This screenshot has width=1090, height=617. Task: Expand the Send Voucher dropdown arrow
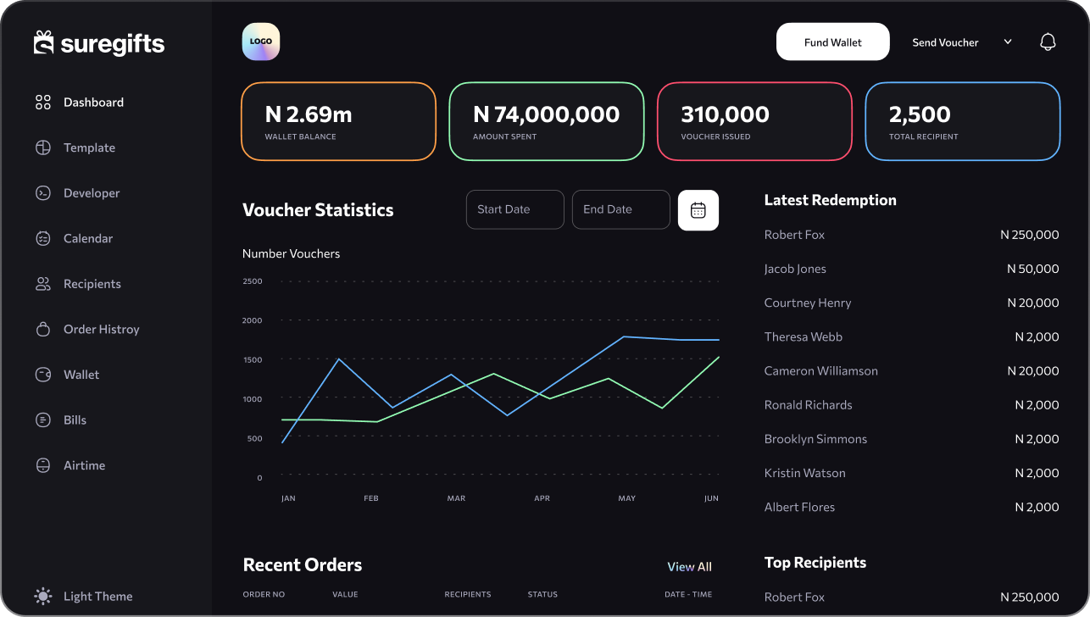[x=1008, y=42]
